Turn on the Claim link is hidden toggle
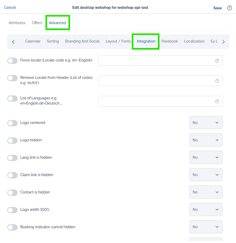Image resolution: width=236 pixels, height=243 pixels. [12, 175]
